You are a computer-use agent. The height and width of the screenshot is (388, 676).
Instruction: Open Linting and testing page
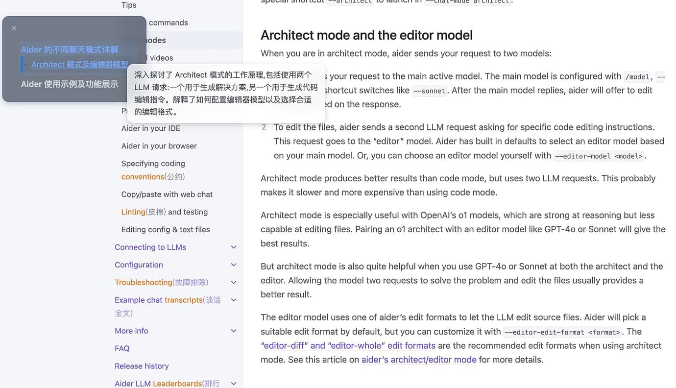[165, 212]
